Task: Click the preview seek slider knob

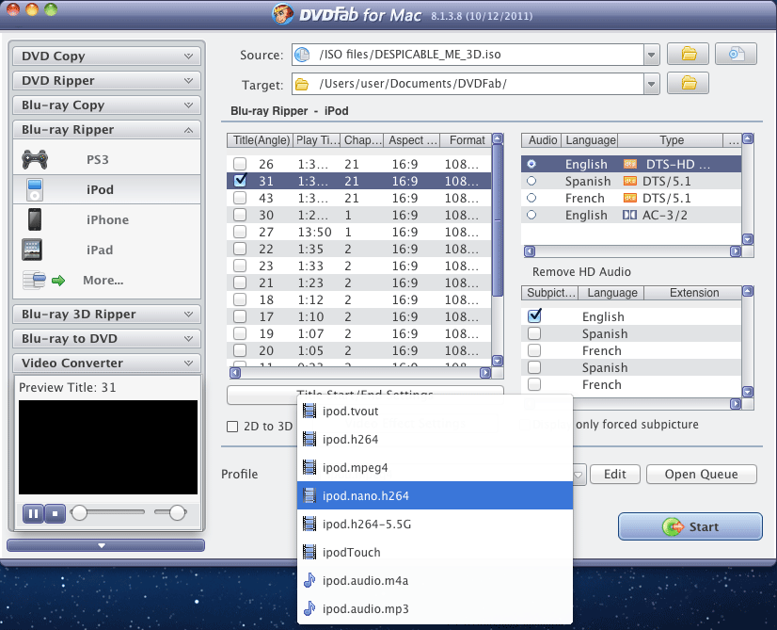Action: click(79, 513)
